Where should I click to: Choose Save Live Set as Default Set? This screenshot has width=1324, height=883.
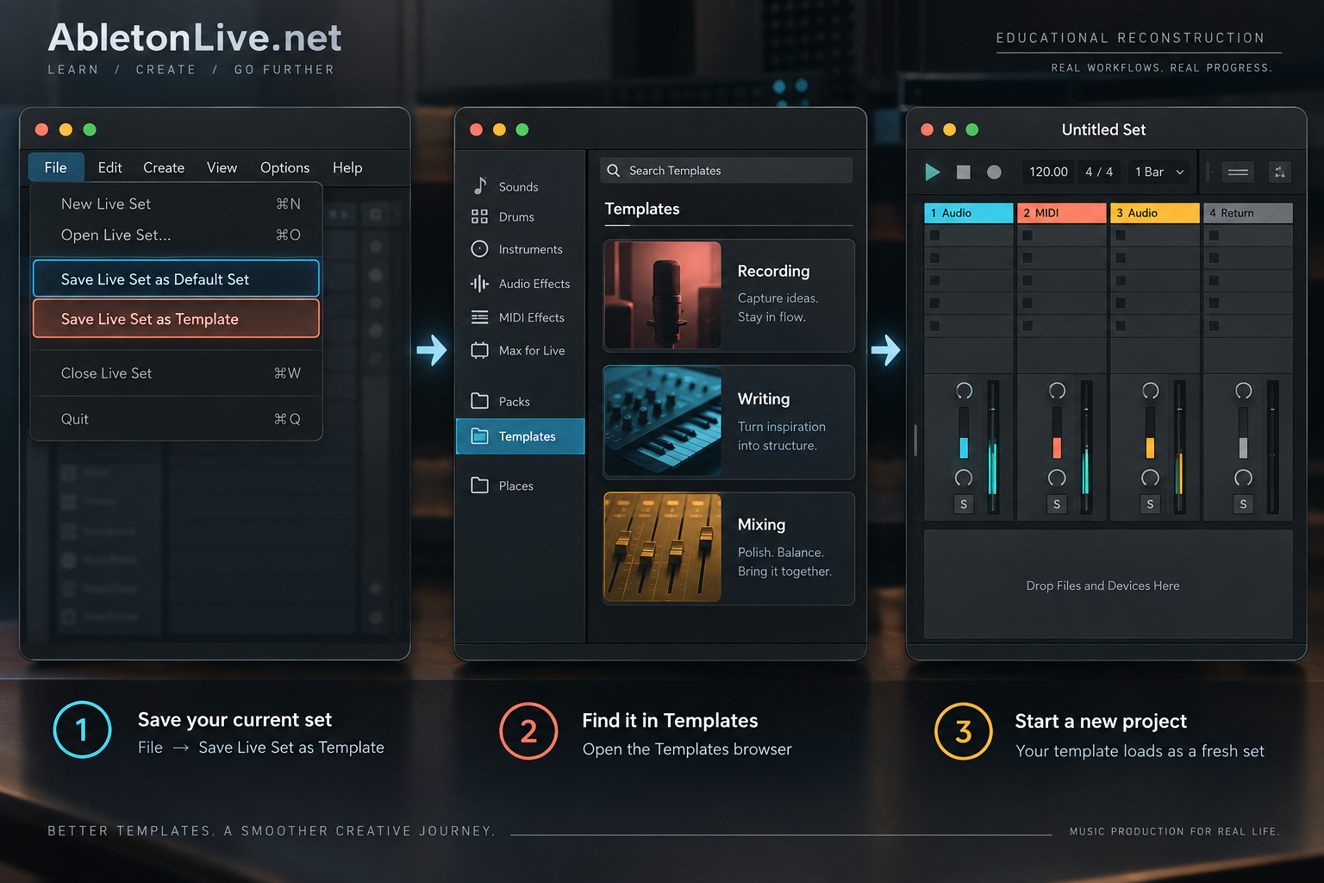point(176,279)
